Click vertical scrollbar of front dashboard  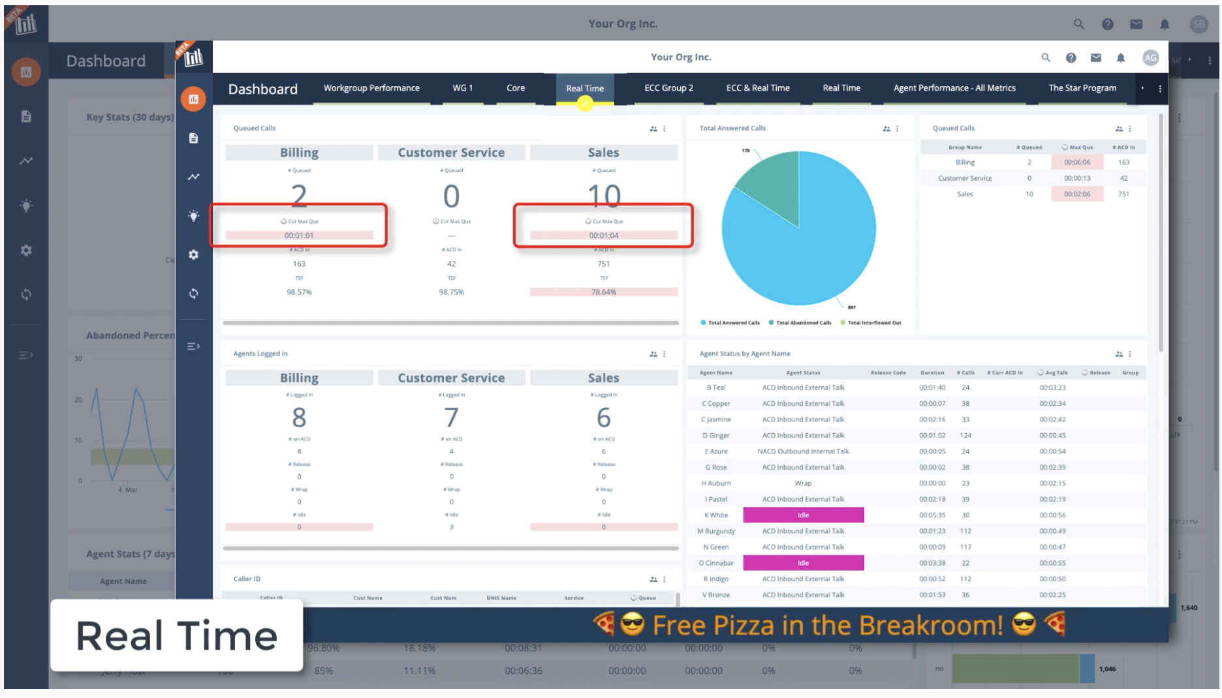click(x=1161, y=233)
